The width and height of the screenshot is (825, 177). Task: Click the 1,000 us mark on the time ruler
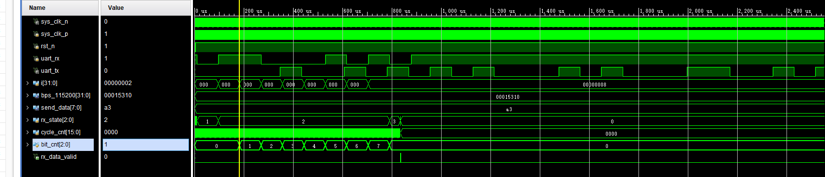pos(453,11)
